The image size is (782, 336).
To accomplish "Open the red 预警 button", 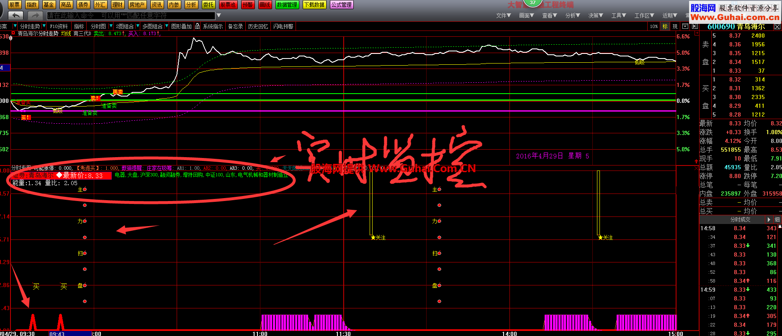I will tap(248, 5).
